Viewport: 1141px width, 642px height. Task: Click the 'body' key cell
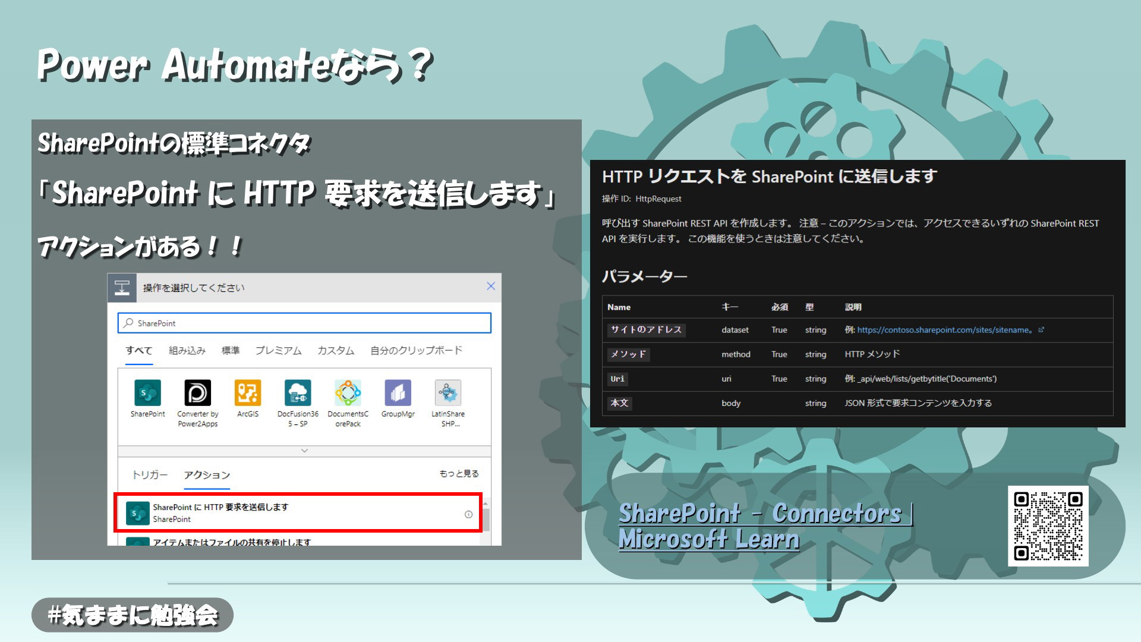[731, 403]
